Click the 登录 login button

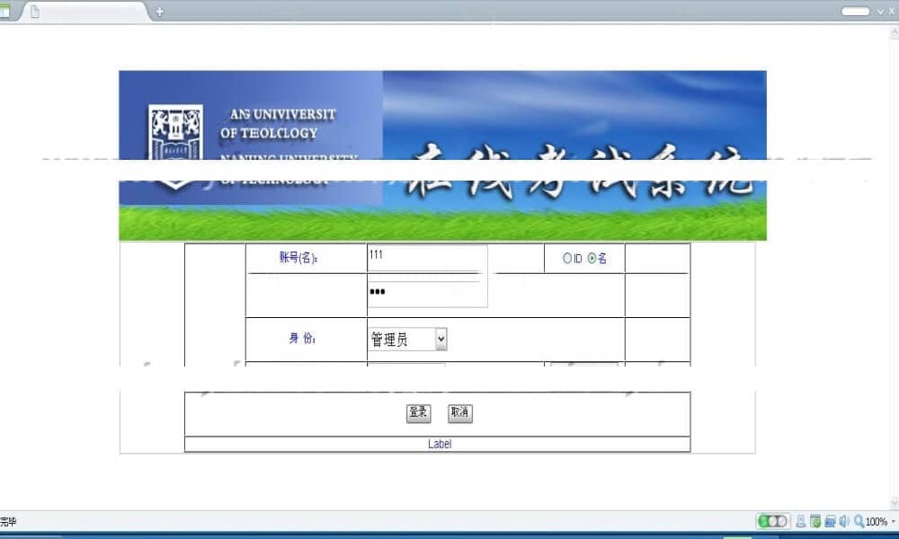pos(418,412)
